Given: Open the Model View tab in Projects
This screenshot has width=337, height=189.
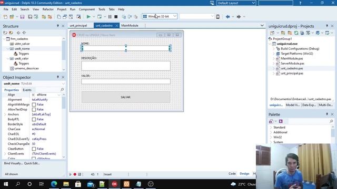Looking at the screenshot, I should click(x=293, y=105).
